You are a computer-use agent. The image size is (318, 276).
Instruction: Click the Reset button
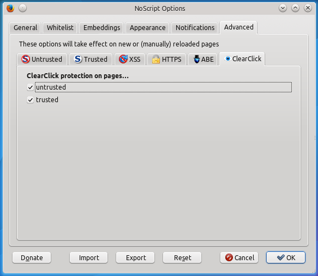tap(182, 258)
